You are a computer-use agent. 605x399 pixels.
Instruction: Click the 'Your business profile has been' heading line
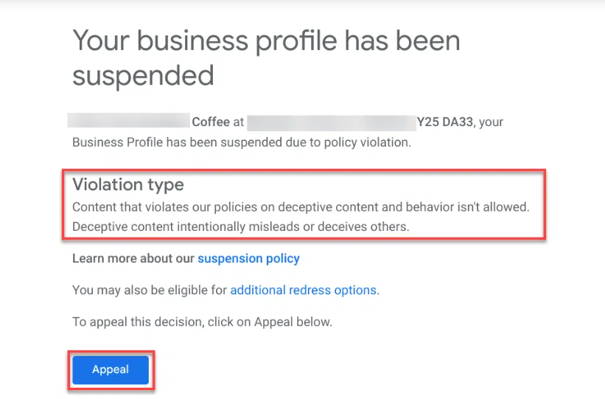point(266,41)
